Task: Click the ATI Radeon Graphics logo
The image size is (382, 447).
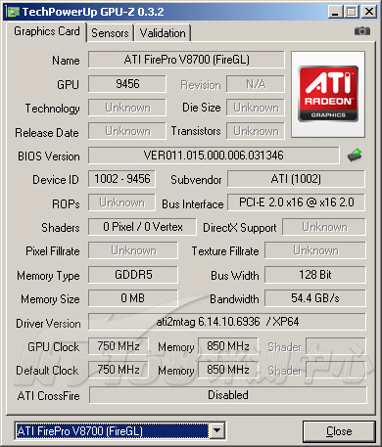Action: click(328, 94)
